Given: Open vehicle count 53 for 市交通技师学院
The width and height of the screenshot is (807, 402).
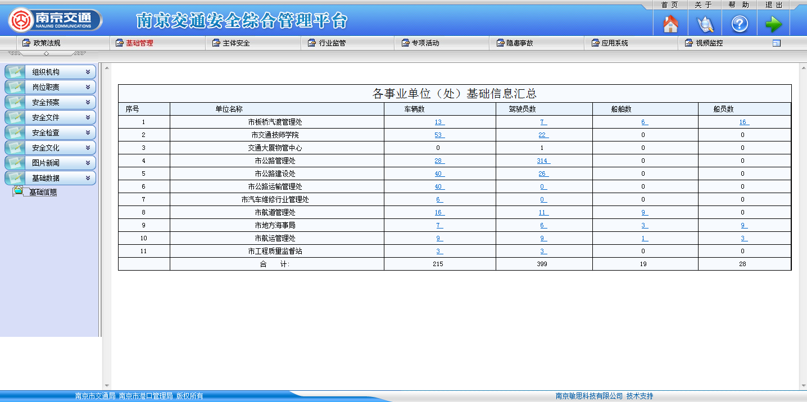Looking at the screenshot, I should [x=439, y=135].
